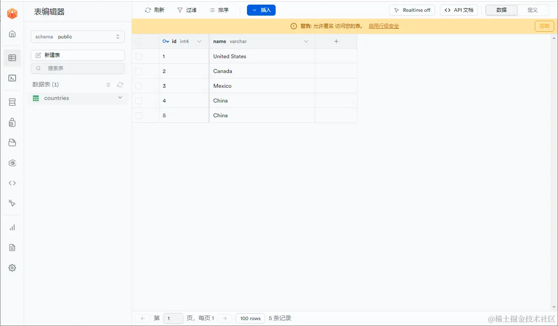
Task: Open Reports via bar chart icon
Action: click(x=12, y=227)
